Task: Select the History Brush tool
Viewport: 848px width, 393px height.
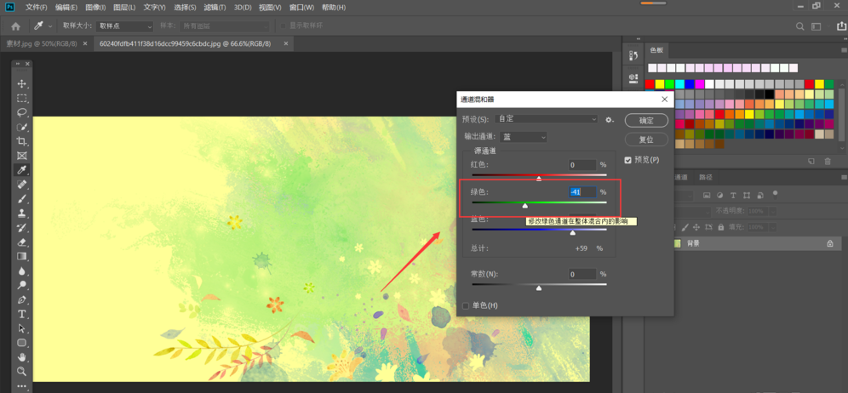Action: point(22,228)
